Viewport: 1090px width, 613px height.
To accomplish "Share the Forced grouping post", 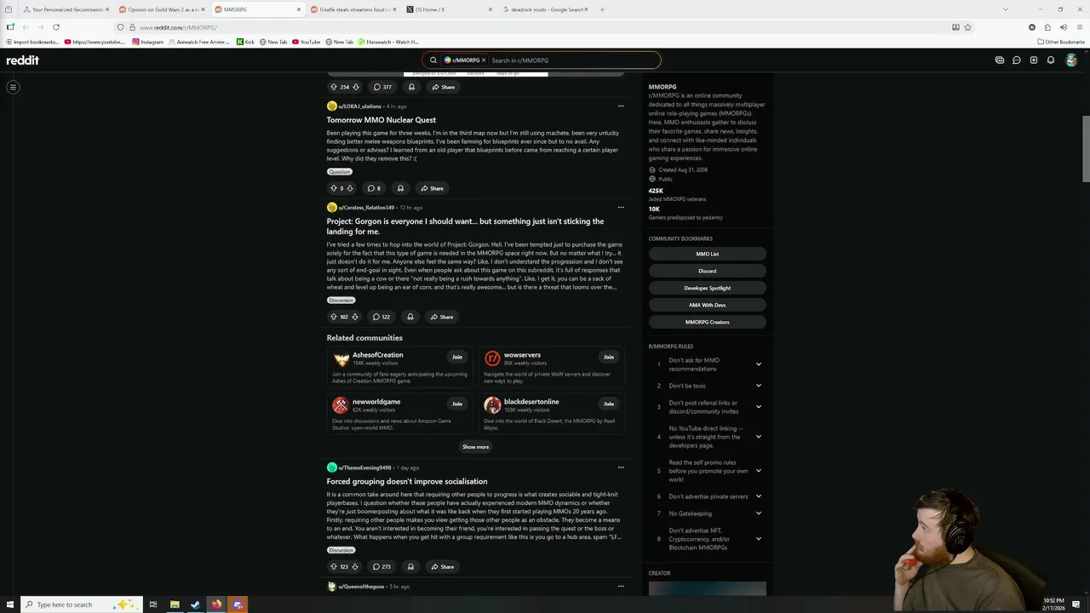I will (442, 566).
